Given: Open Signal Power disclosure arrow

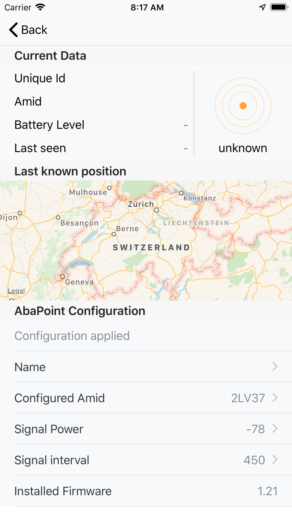Looking at the screenshot, I should (x=275, y=429).
